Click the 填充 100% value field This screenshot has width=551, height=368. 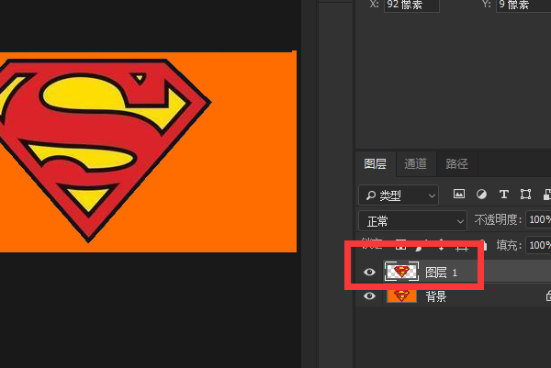pos(538,245)
